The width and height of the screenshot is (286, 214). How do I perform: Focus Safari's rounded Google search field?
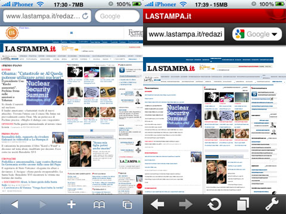(x=117, y=16)
